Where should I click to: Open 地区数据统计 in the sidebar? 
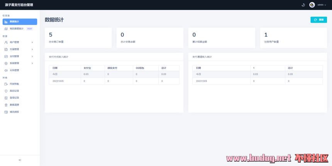(17, 28)
